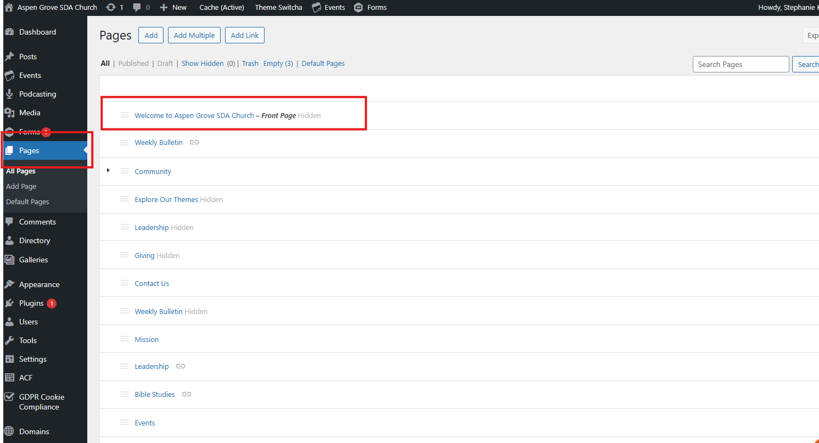Viewport: 819px width, 443px height.
Task: Click the Galleries icon in the sidebar
Action: point(9,260)
